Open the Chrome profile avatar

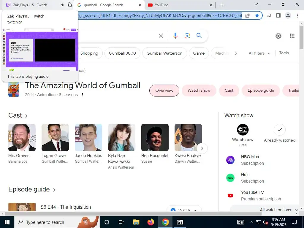(x=288, y=15)
